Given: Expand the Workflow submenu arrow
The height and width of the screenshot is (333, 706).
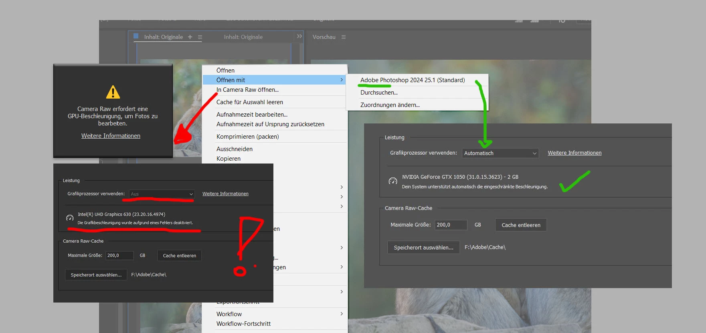Looking at the screenshot, I should (x=342, y=314).
